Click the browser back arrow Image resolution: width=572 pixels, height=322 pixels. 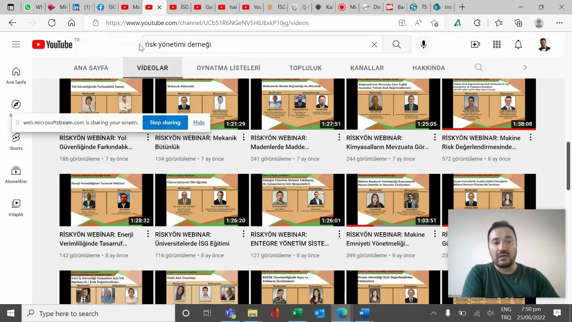pos(13,23)
